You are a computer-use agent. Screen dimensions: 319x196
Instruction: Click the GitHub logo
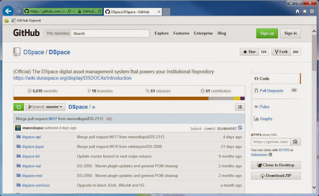(26, 33)
